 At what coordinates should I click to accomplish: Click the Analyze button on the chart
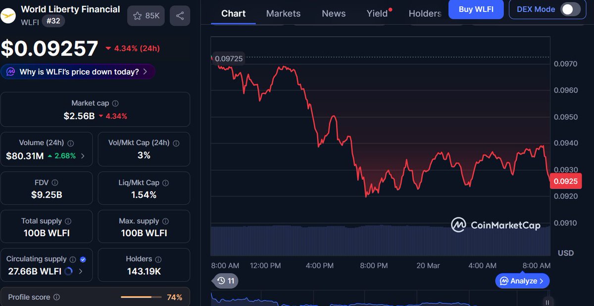(522, 280)
